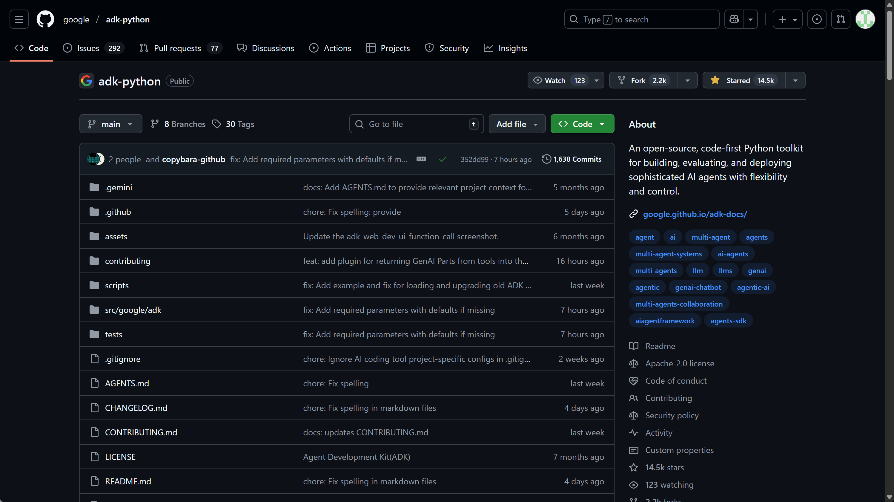The width and height of the screenshot is (894, 502).
Task: Click the 14.5k stars star icon
Action: 633,468
